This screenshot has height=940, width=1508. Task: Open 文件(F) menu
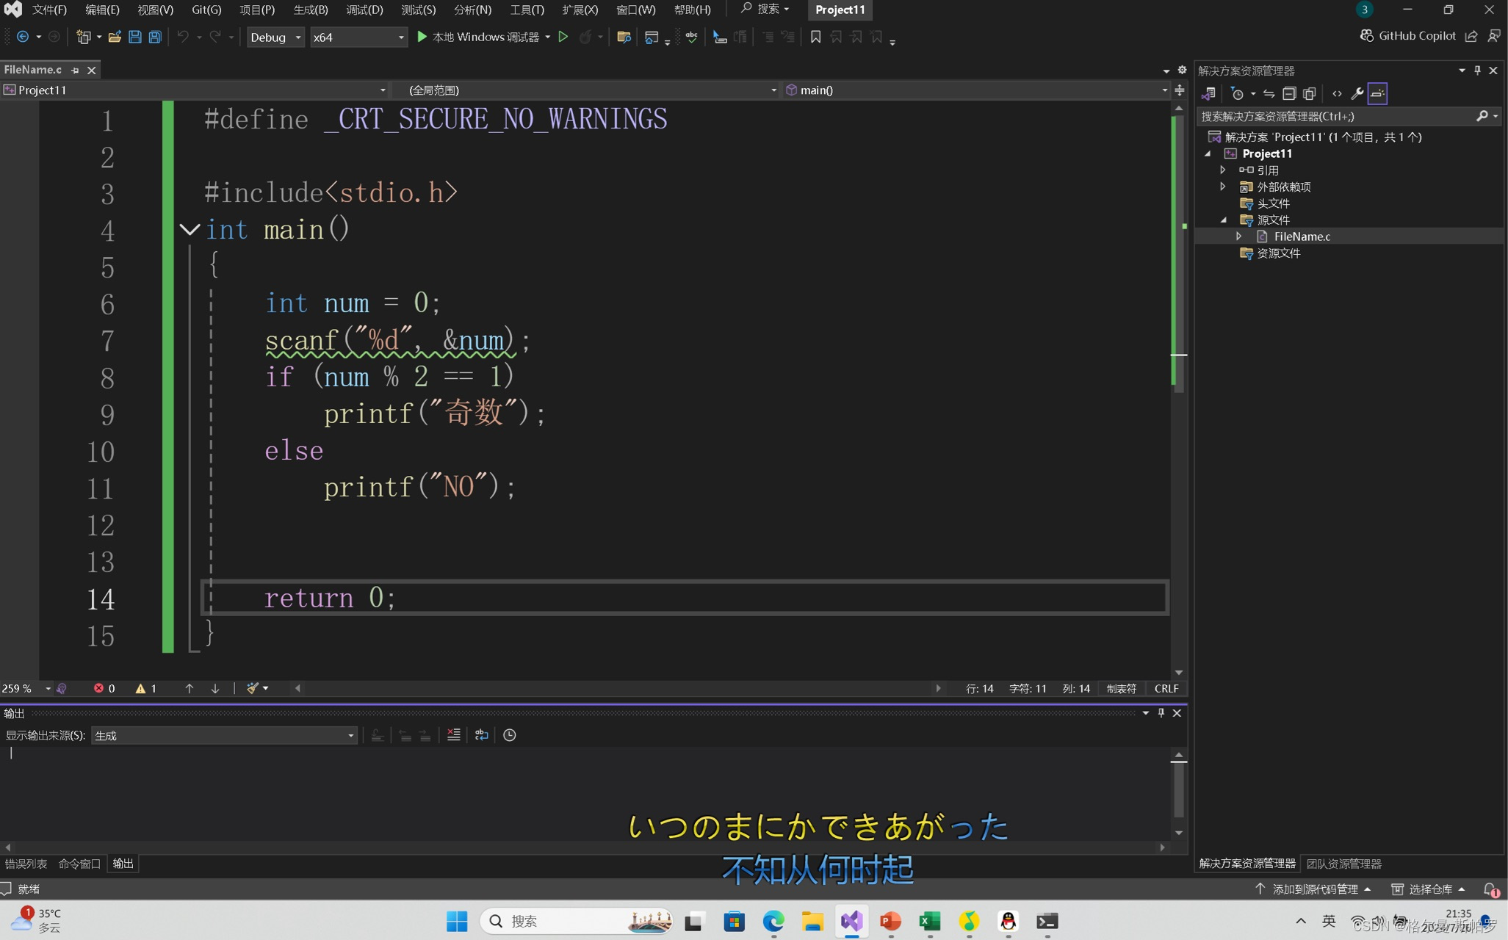[49, 10]
